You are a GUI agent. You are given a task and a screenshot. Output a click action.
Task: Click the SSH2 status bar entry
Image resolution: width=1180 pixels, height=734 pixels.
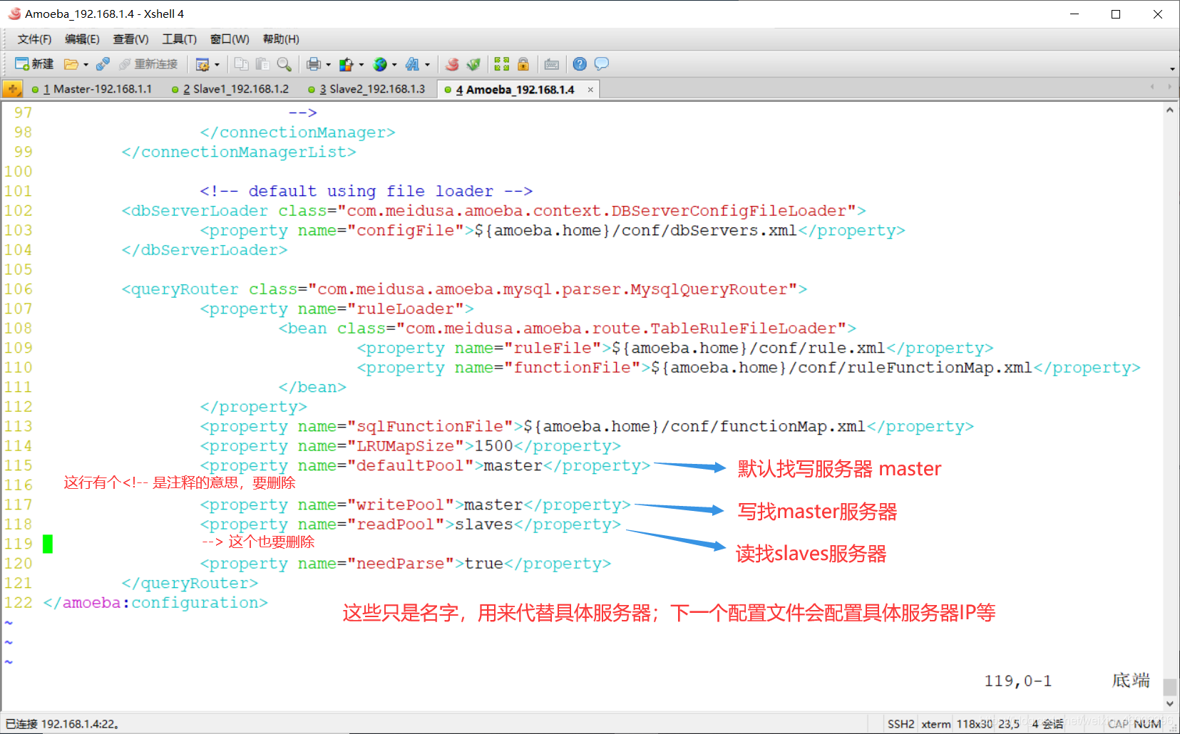click(901, 724)
